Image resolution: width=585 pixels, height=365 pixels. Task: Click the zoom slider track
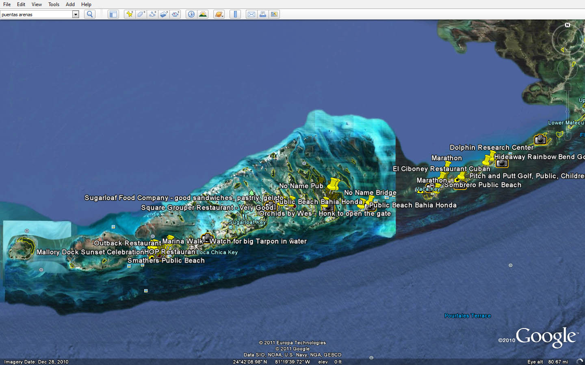tap(568, 112)
